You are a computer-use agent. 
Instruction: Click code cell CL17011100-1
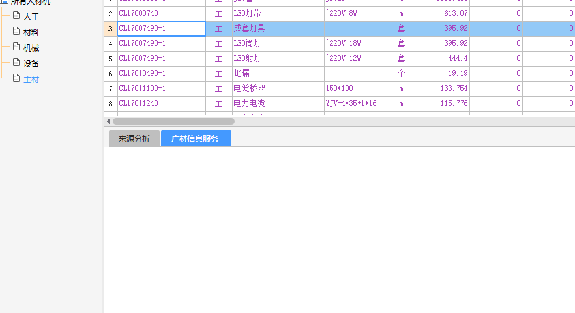tap(162, 89)
